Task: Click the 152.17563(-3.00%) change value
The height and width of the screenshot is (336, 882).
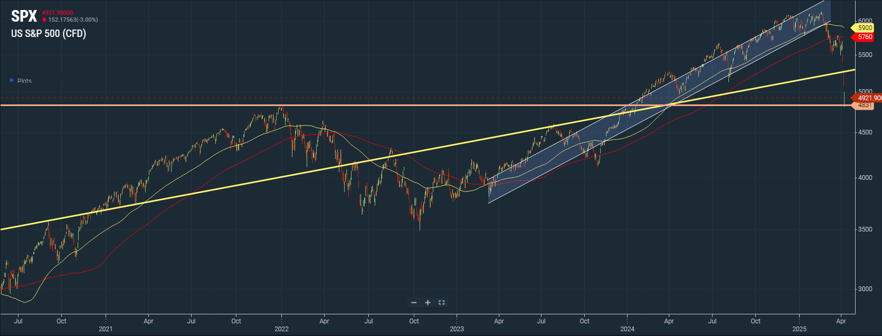Action: pos(73,20)
